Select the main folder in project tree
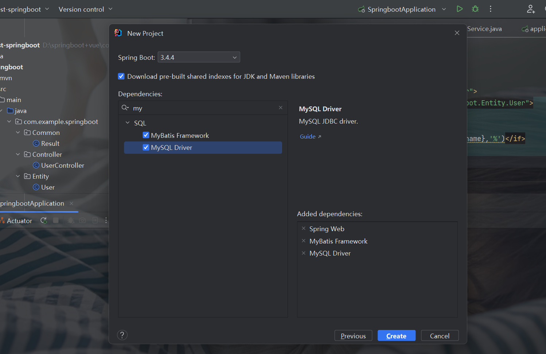This screenshot has width=546, height=354. tap(14, 100)
